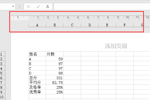Select row 4 header
This screenshot has width=150, height=100.
(x=2, y=68)
